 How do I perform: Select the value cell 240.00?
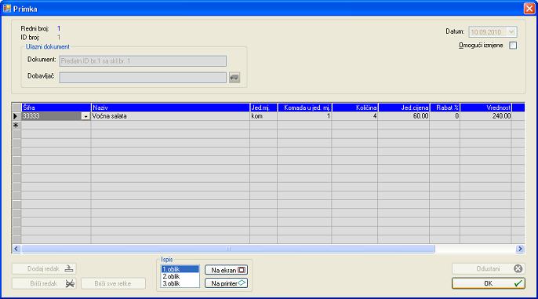coord(486,116)
